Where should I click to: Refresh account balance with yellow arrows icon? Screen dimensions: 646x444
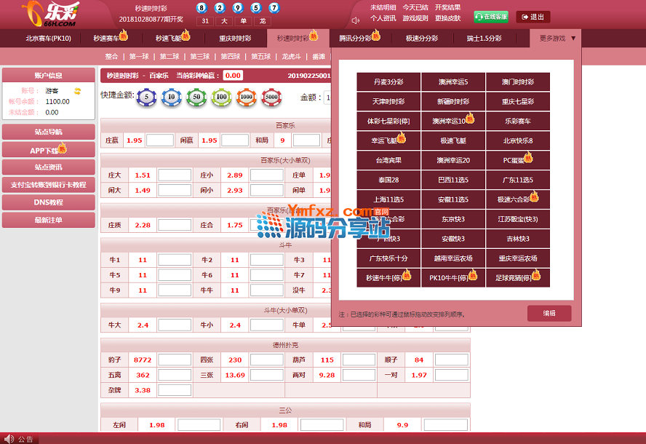[x=77, y=91]
